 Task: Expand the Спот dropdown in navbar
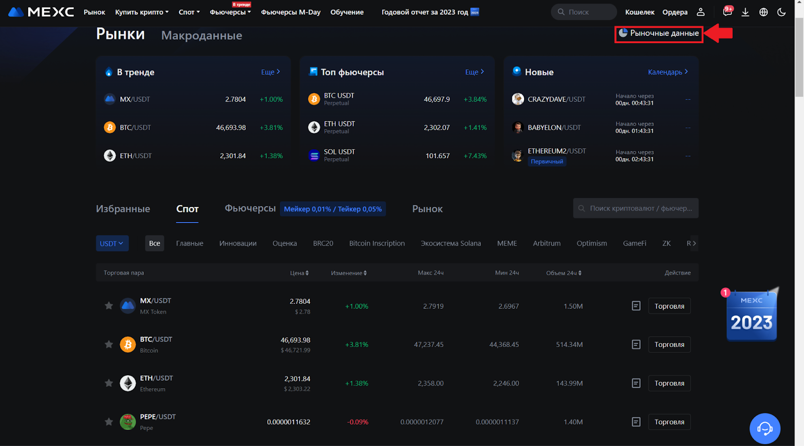point(189,12)
